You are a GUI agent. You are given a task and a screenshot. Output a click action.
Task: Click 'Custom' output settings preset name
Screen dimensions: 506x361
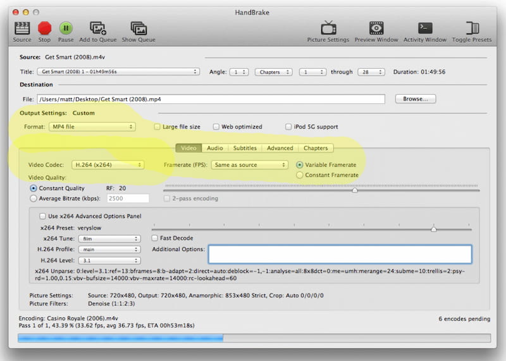point(83,113)
